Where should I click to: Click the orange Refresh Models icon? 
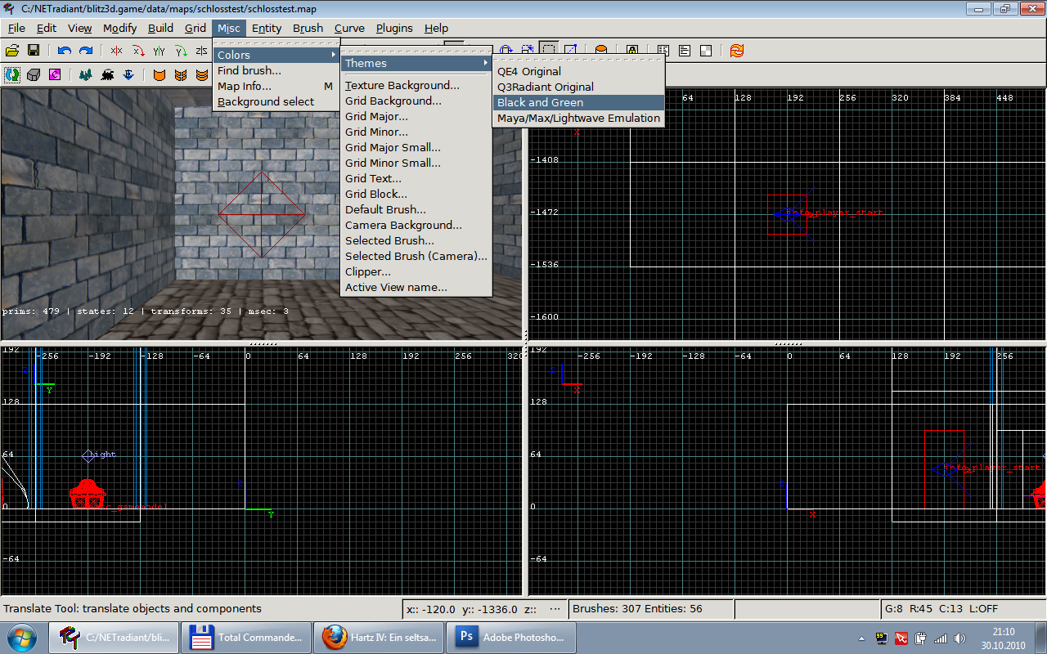click(737, 51)
